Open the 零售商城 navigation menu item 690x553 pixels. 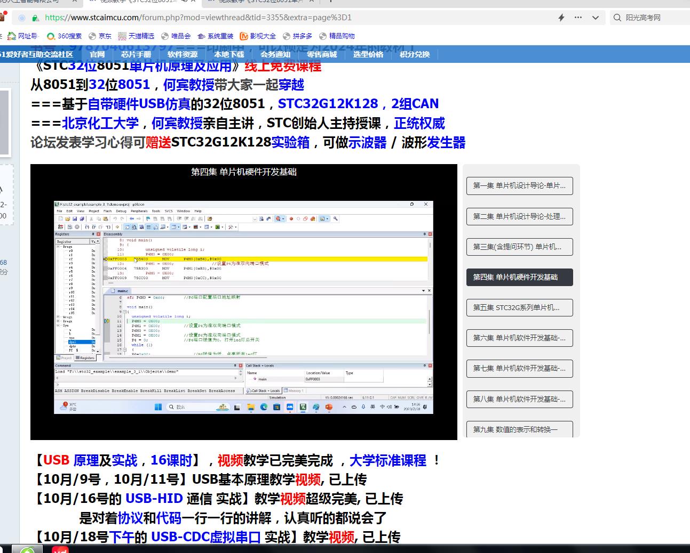[x=322, y=54]
